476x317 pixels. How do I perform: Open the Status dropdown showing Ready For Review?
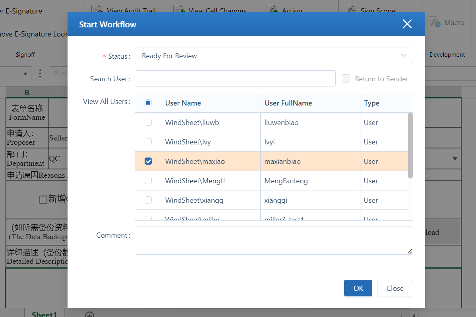[273, 56]
